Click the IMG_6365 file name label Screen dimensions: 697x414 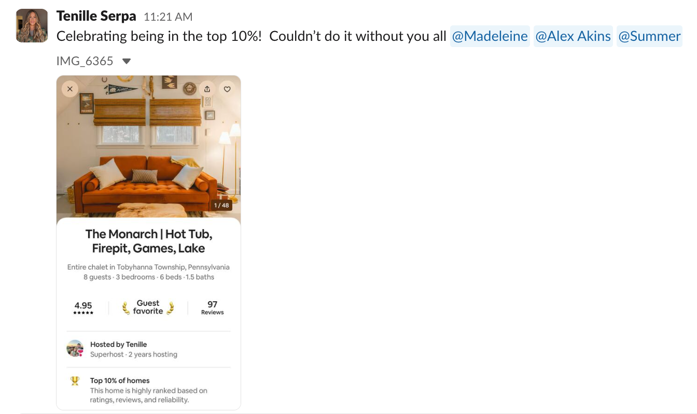[x=85, y=61]
